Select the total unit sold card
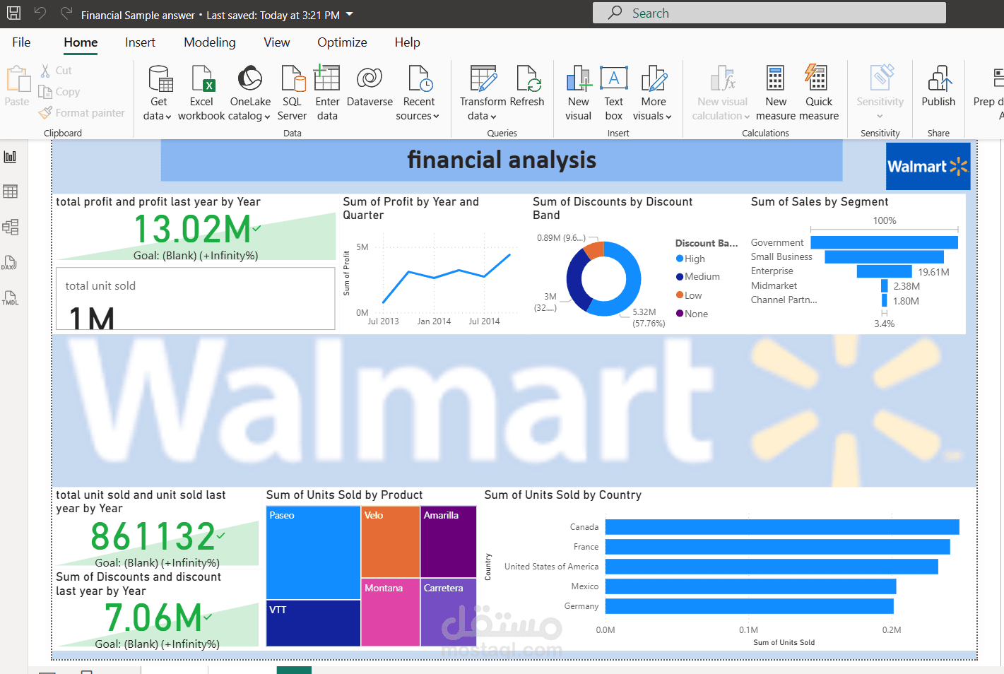The height and width of the screenshot is (674, 1004). click(x=196, y=299)
